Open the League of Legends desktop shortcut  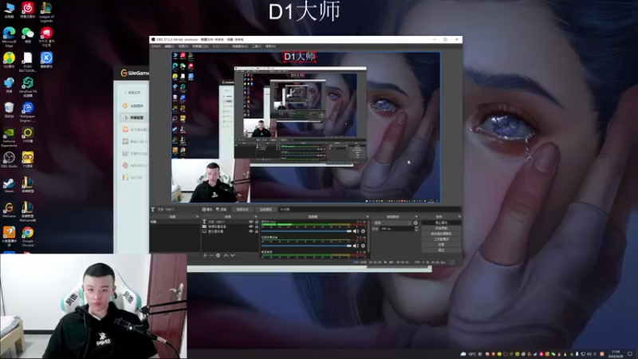pos(46,12)
